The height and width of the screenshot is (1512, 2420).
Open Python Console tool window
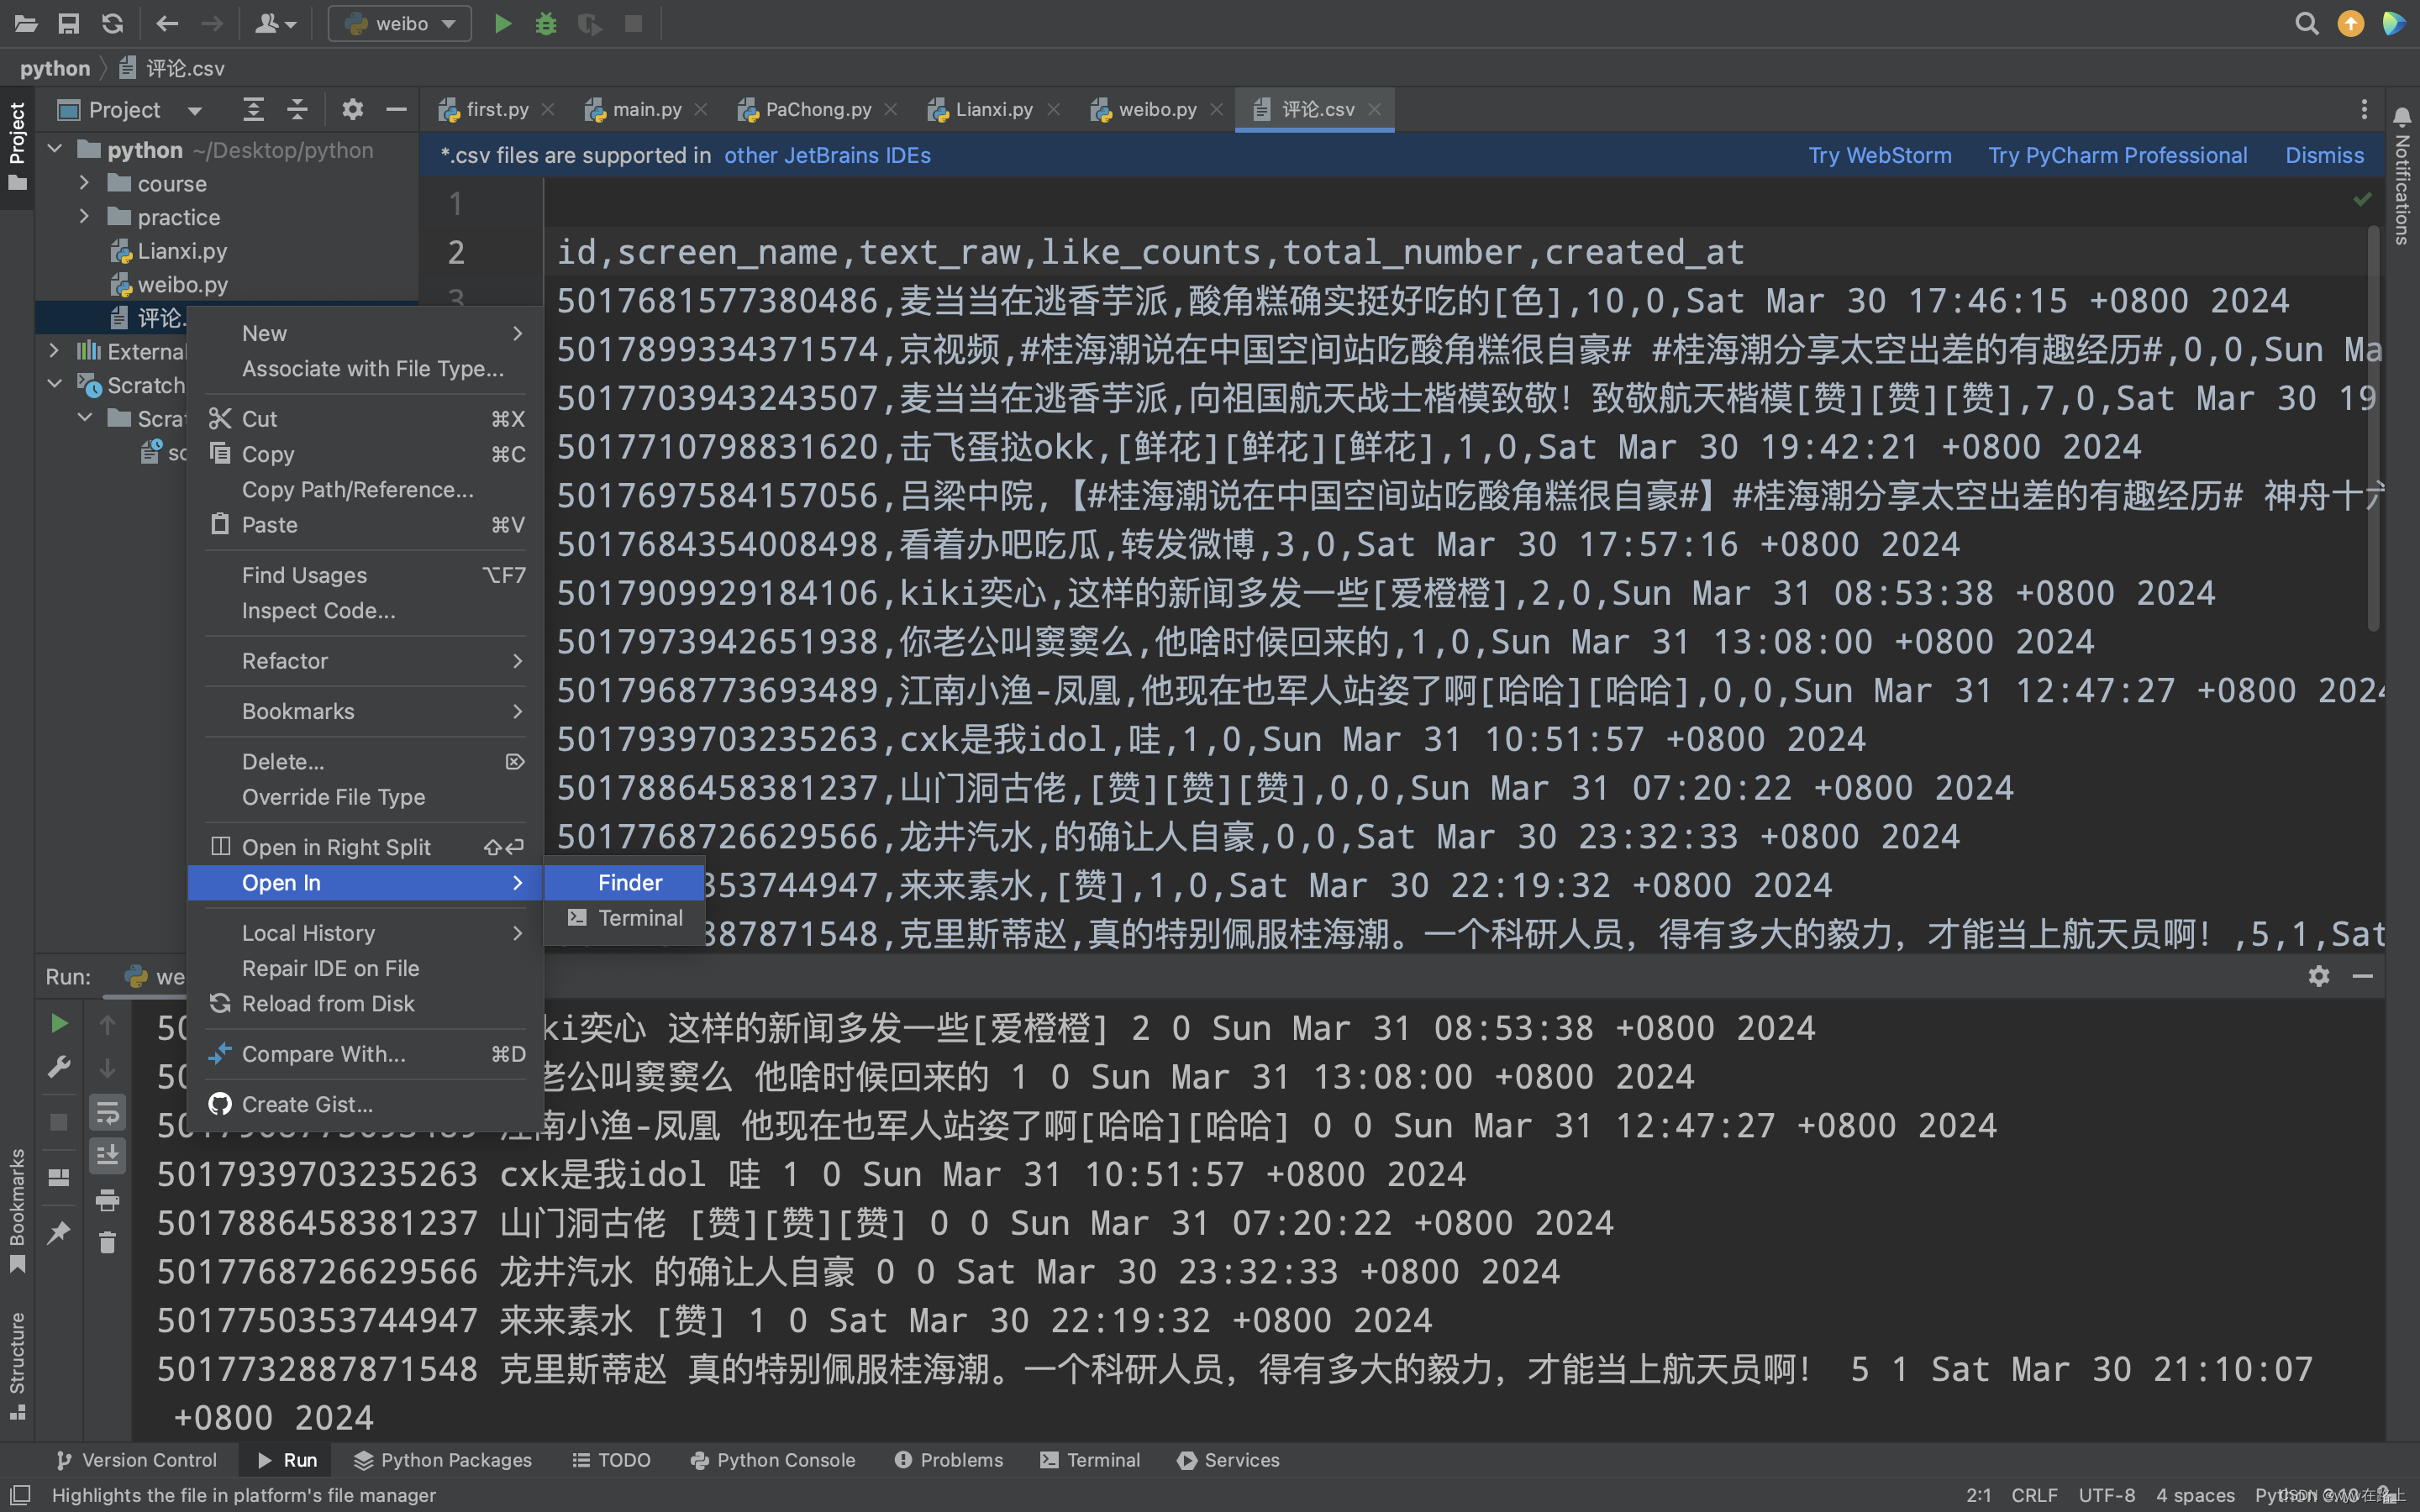tap(773, 1460)
